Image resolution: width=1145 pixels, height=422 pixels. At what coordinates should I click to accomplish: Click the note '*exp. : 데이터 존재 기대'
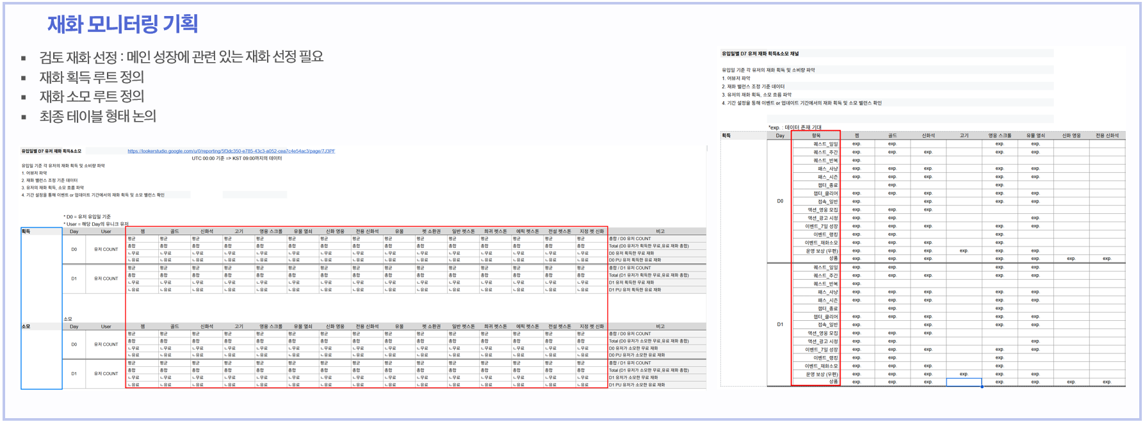[795, 127]
